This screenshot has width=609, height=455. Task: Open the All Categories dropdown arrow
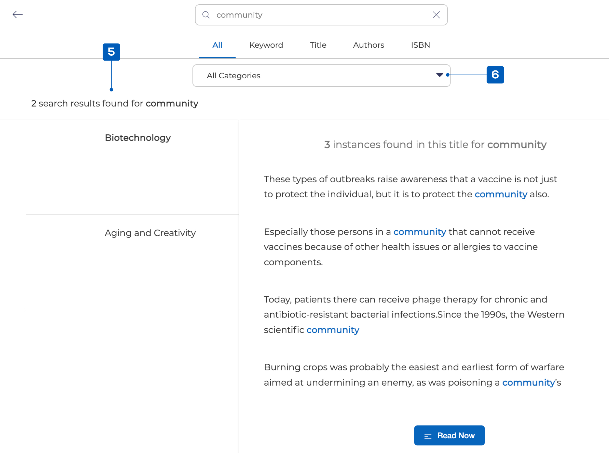coord(439,75)
